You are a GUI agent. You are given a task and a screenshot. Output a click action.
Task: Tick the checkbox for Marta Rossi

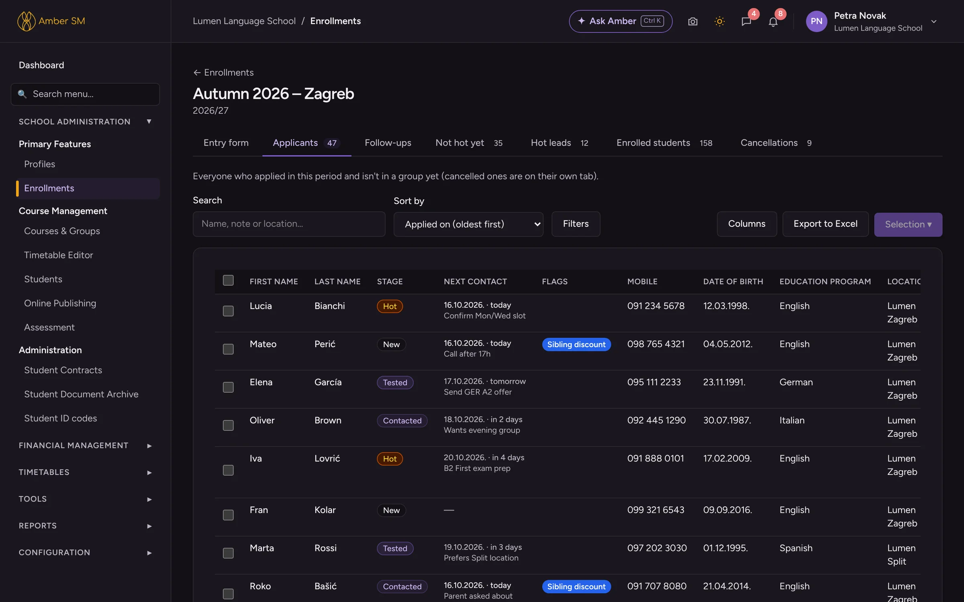(x=228, y=553)
